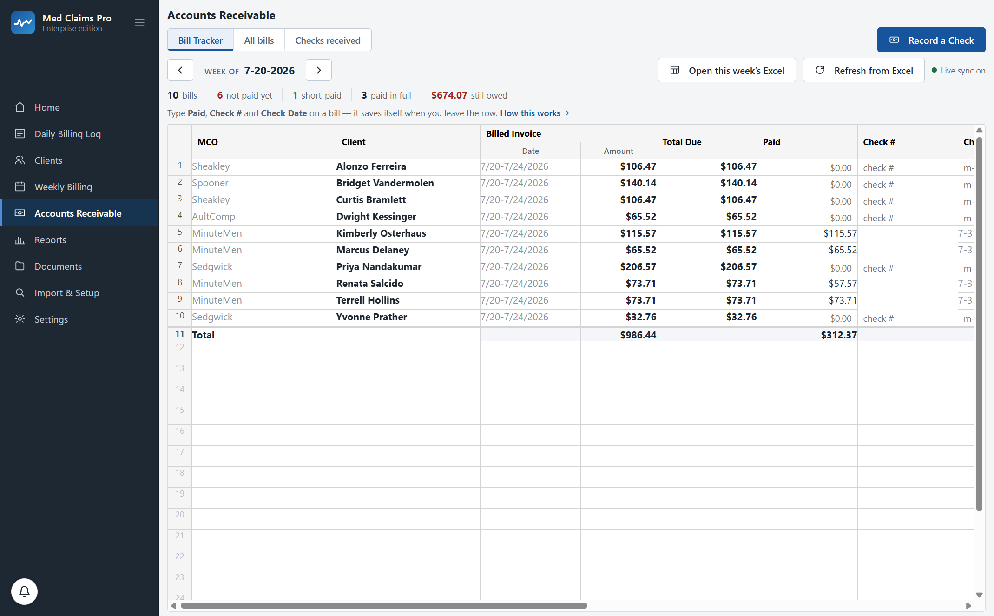Click scroll left arrow of table
994x616 pixels.
tap(173, 605)
